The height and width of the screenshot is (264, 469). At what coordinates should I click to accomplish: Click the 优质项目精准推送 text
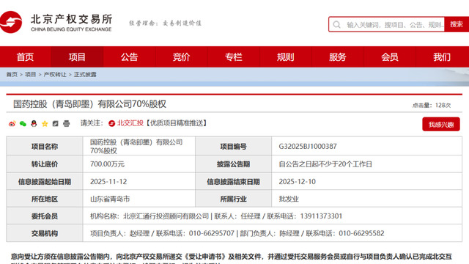pyautogui.click(x=177, y=123)
